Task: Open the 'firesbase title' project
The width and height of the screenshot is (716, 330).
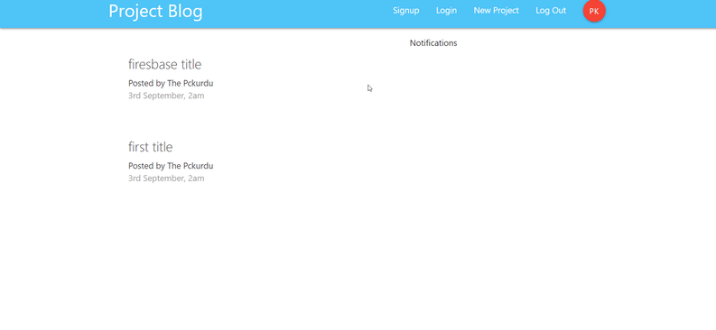Action: (x=165, y=65)
